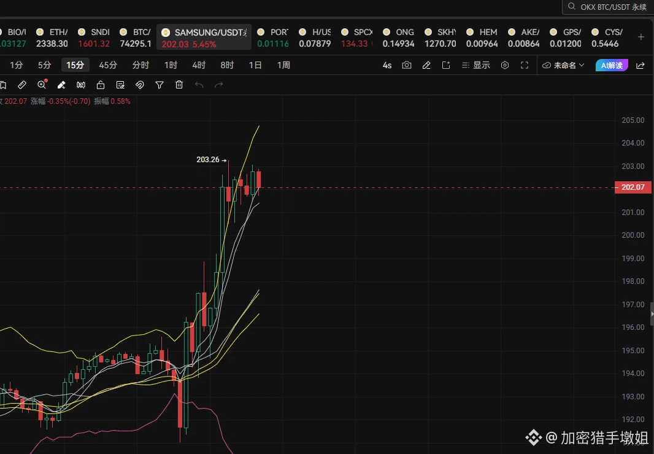The height and width of the screenshot is (454, 654).
Task: Take a chart snapshot with camera icon
Action: coord(407,65)
